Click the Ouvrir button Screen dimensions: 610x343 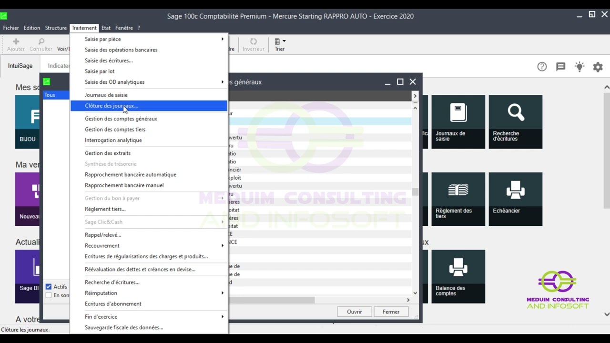tap(354, 312)
